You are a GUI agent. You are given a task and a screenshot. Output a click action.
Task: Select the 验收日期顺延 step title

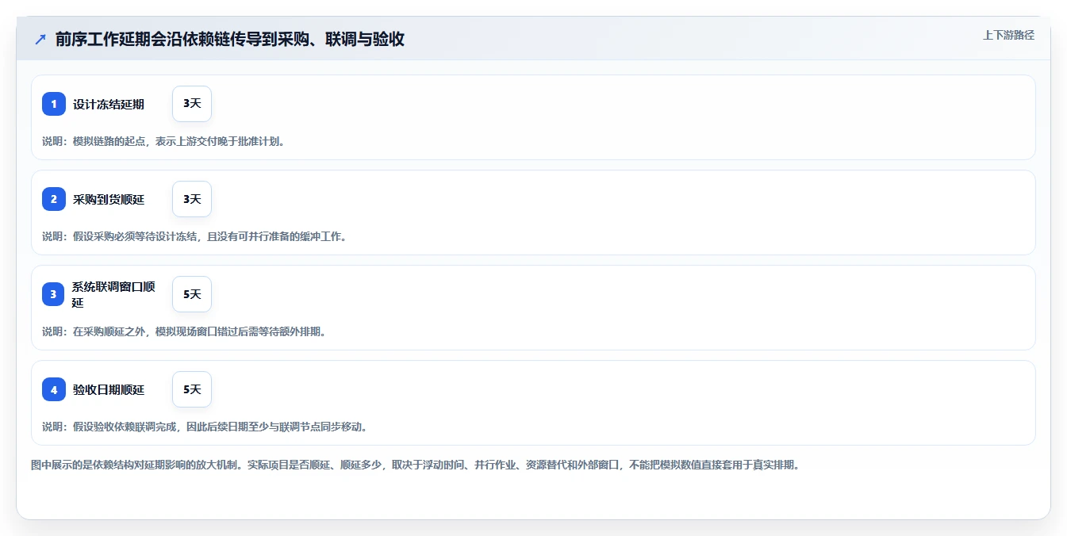pos(109,389)
